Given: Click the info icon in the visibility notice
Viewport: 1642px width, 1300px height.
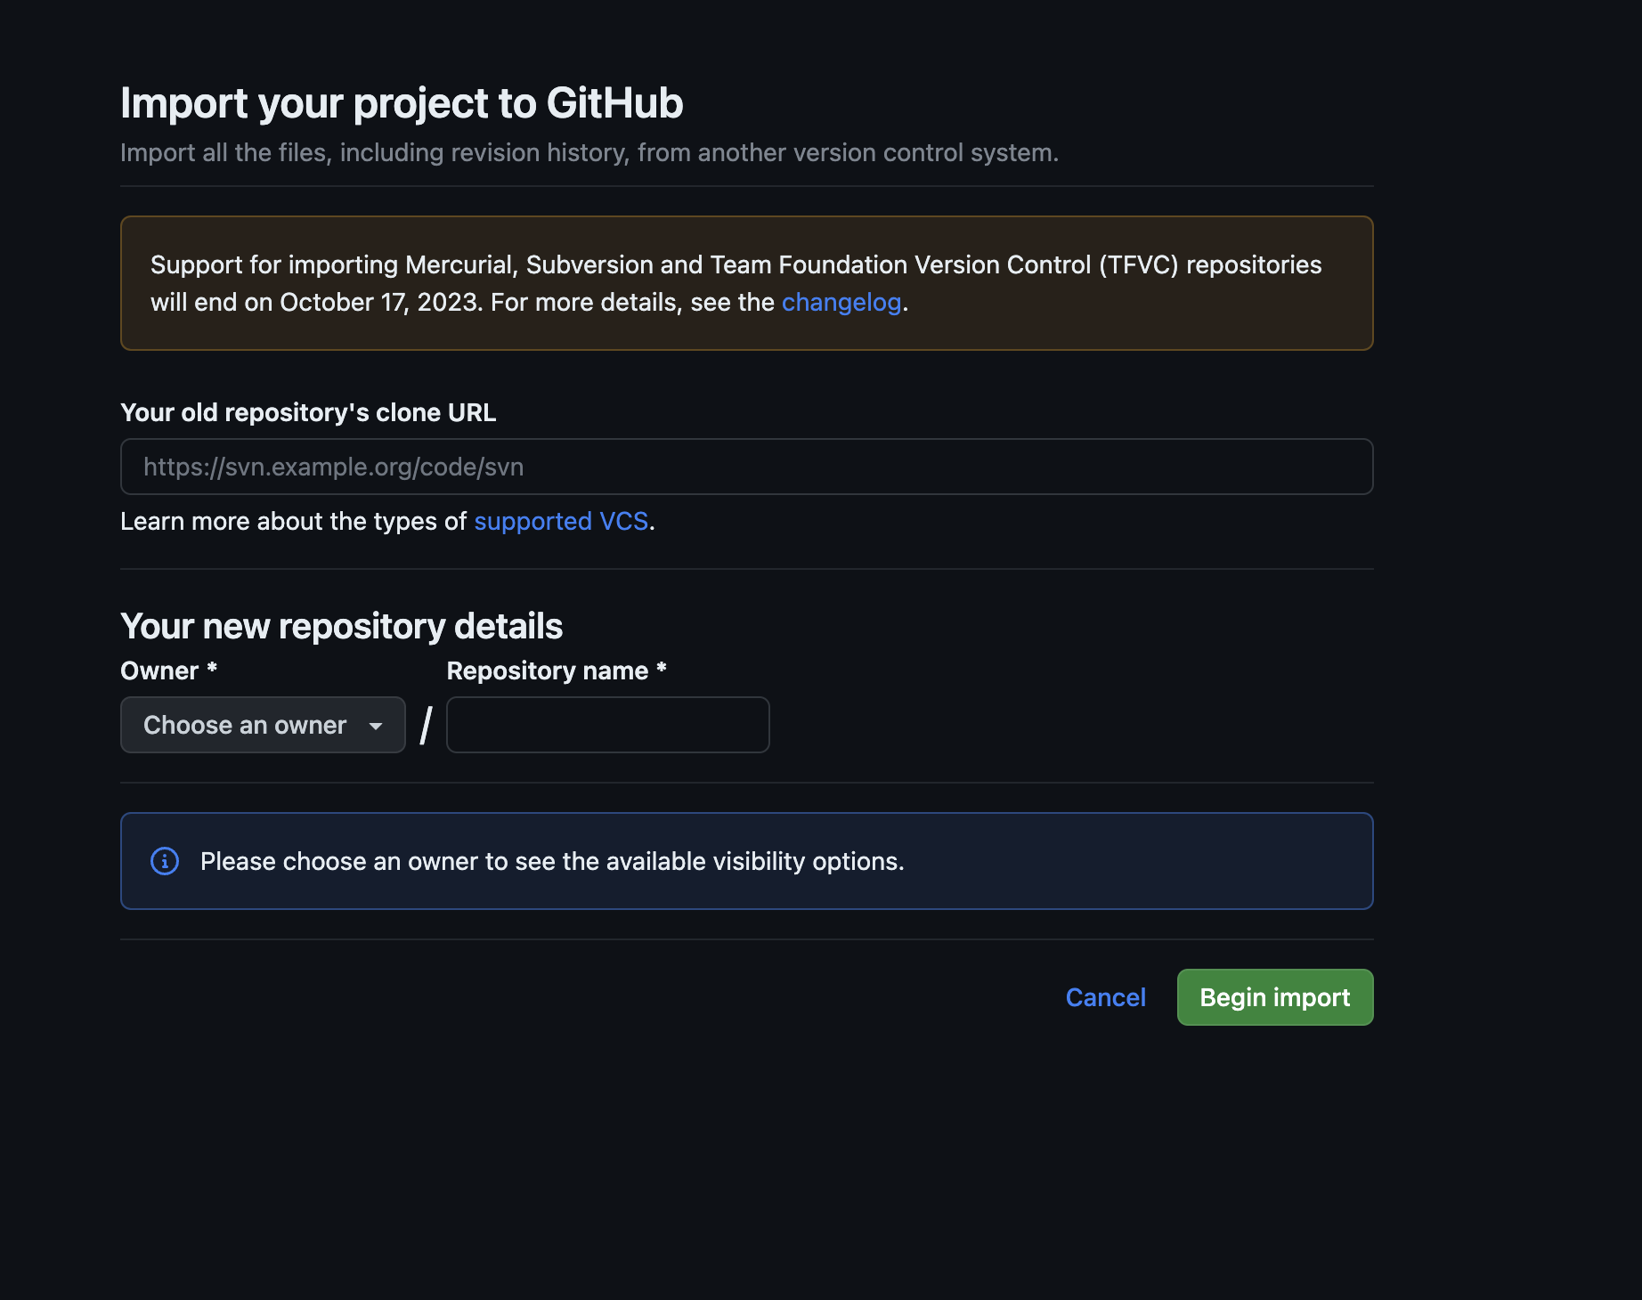Looking at the screenshot, I should point(165,861).
